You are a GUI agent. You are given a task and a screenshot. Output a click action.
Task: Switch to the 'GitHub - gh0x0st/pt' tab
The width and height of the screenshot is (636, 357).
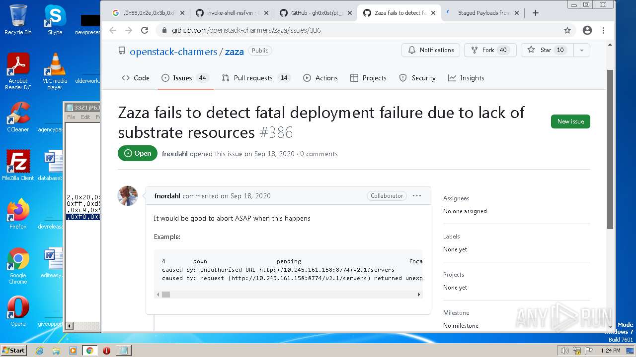pyautogui.click(x=315, y=13)
